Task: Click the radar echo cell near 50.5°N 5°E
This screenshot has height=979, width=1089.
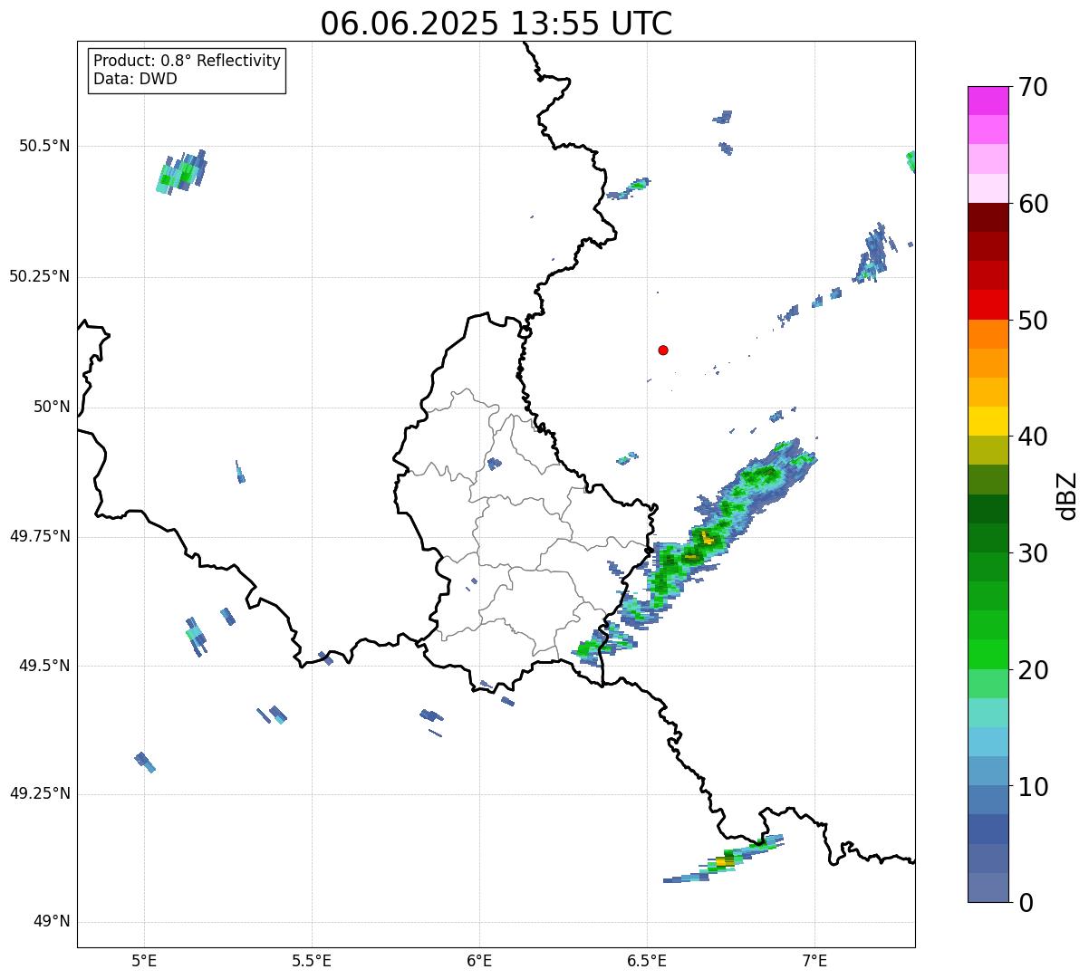Action: (181, 171)
